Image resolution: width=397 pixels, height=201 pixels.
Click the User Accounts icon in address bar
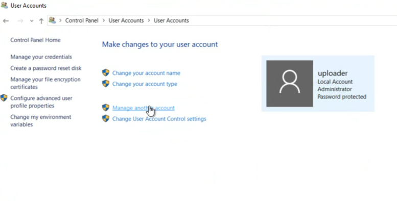tap(52, 20)
